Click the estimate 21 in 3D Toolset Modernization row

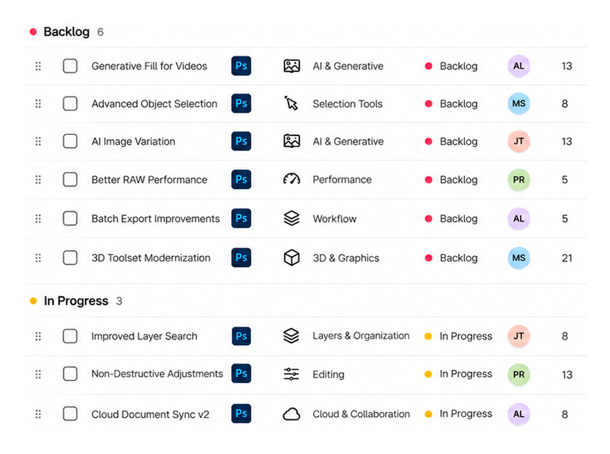tap(567, 258)
